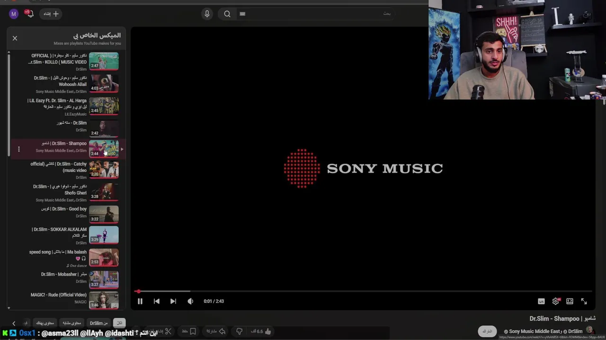Open the purple M account avatar
Image resolution: width=606 pixels, height=340 pixels.
pos(14,14)
